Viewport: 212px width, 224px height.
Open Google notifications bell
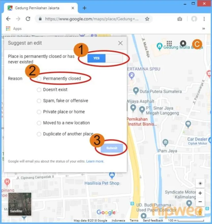183,43
